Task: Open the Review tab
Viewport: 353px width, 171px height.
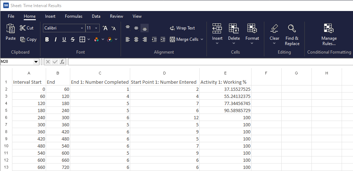Action: pyautogui.click(x=116, y=16)
